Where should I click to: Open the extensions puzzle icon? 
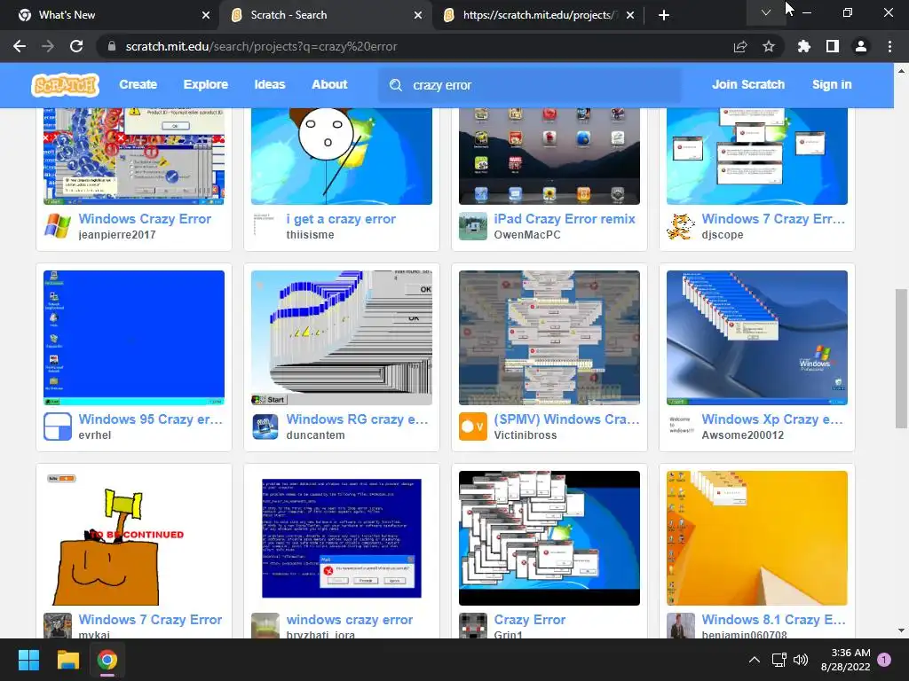803,46
